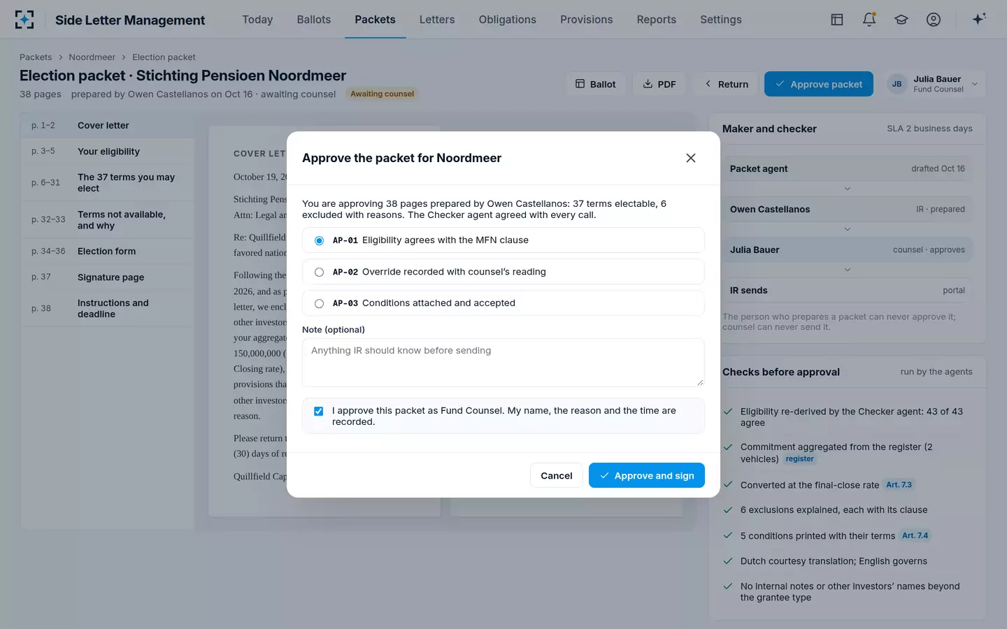The image size is (1007, 629).
Task: Open Instructions and deadline section
Action: [x=107, y=308]
